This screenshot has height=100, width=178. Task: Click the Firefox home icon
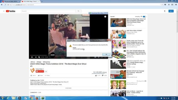(x=2, y=5)
